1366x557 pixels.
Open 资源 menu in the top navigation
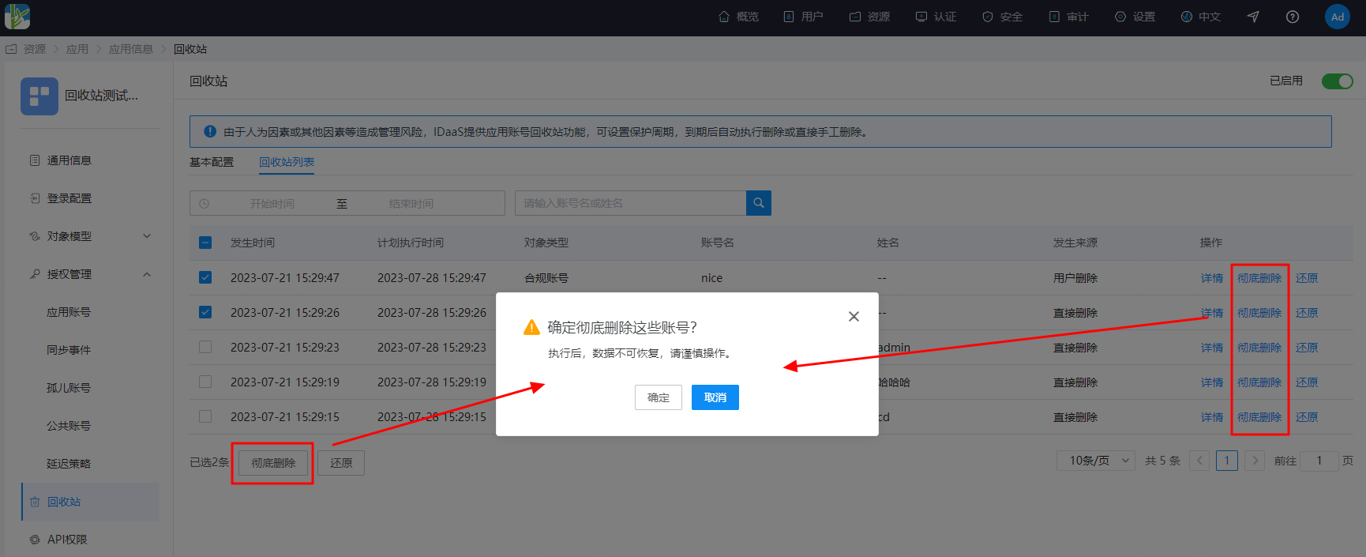tap(870, 17)
